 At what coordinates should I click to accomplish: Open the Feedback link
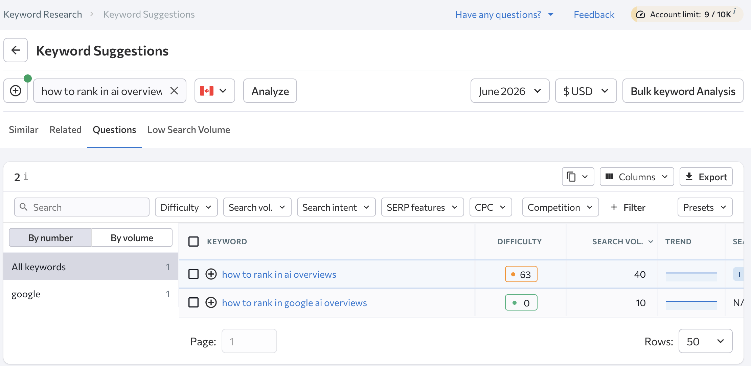594,15
